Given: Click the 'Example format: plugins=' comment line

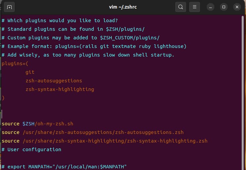Looking at the screenshot, I should point(94,46).
